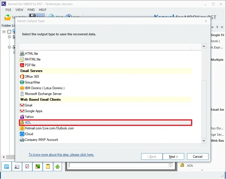Click the Next button
Image resolution: width=226 pixels, height=179 pixels.
point(173,157)
